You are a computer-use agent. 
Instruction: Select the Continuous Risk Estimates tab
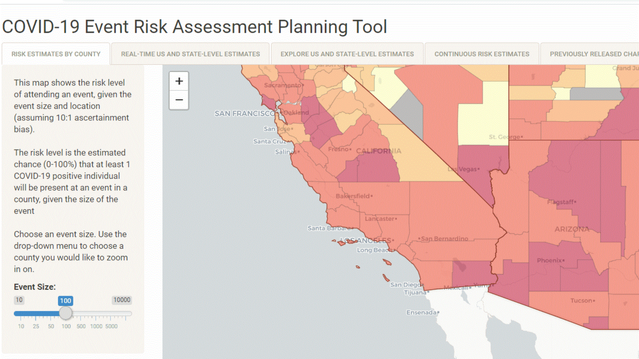tap(482, 54)
